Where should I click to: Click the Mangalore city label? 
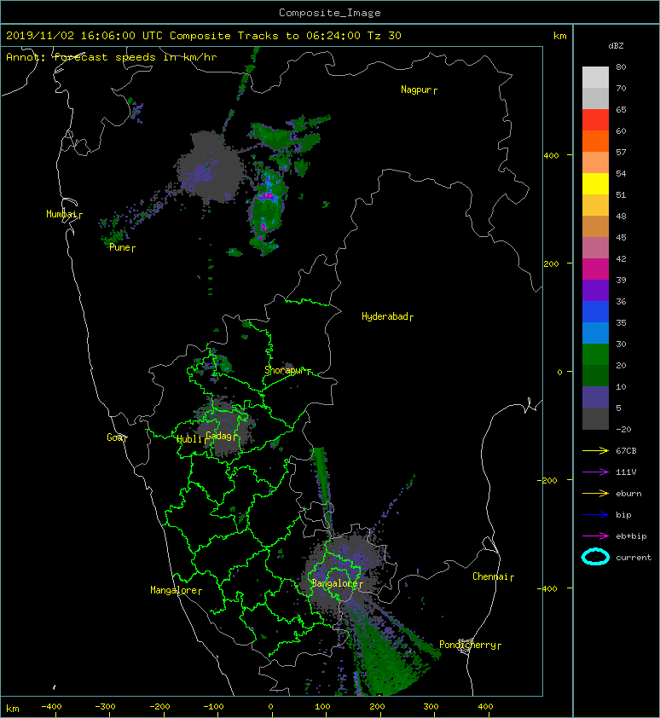174,590
